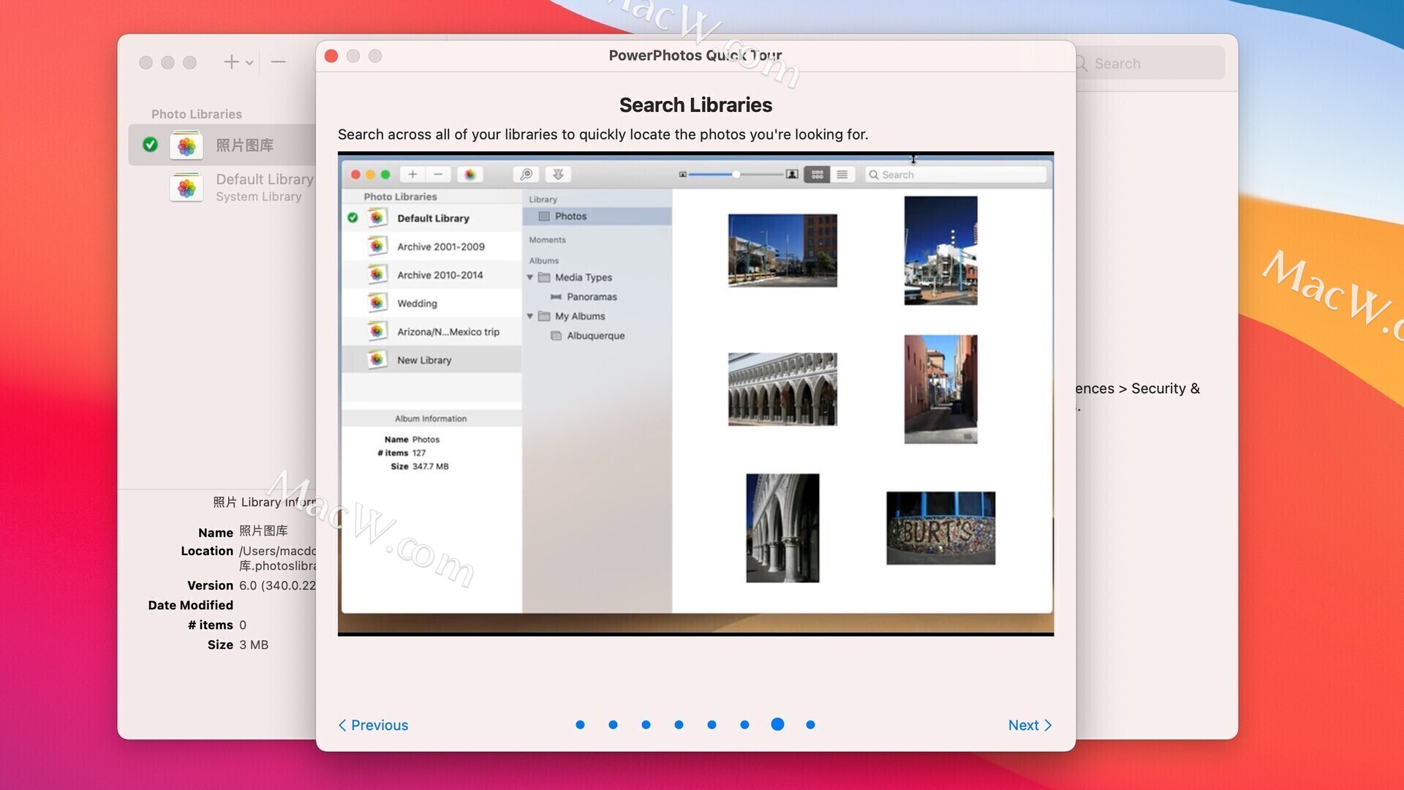1404x790 pixels.
Task: Go back with the Previous button
Action: tap(373, 725)
